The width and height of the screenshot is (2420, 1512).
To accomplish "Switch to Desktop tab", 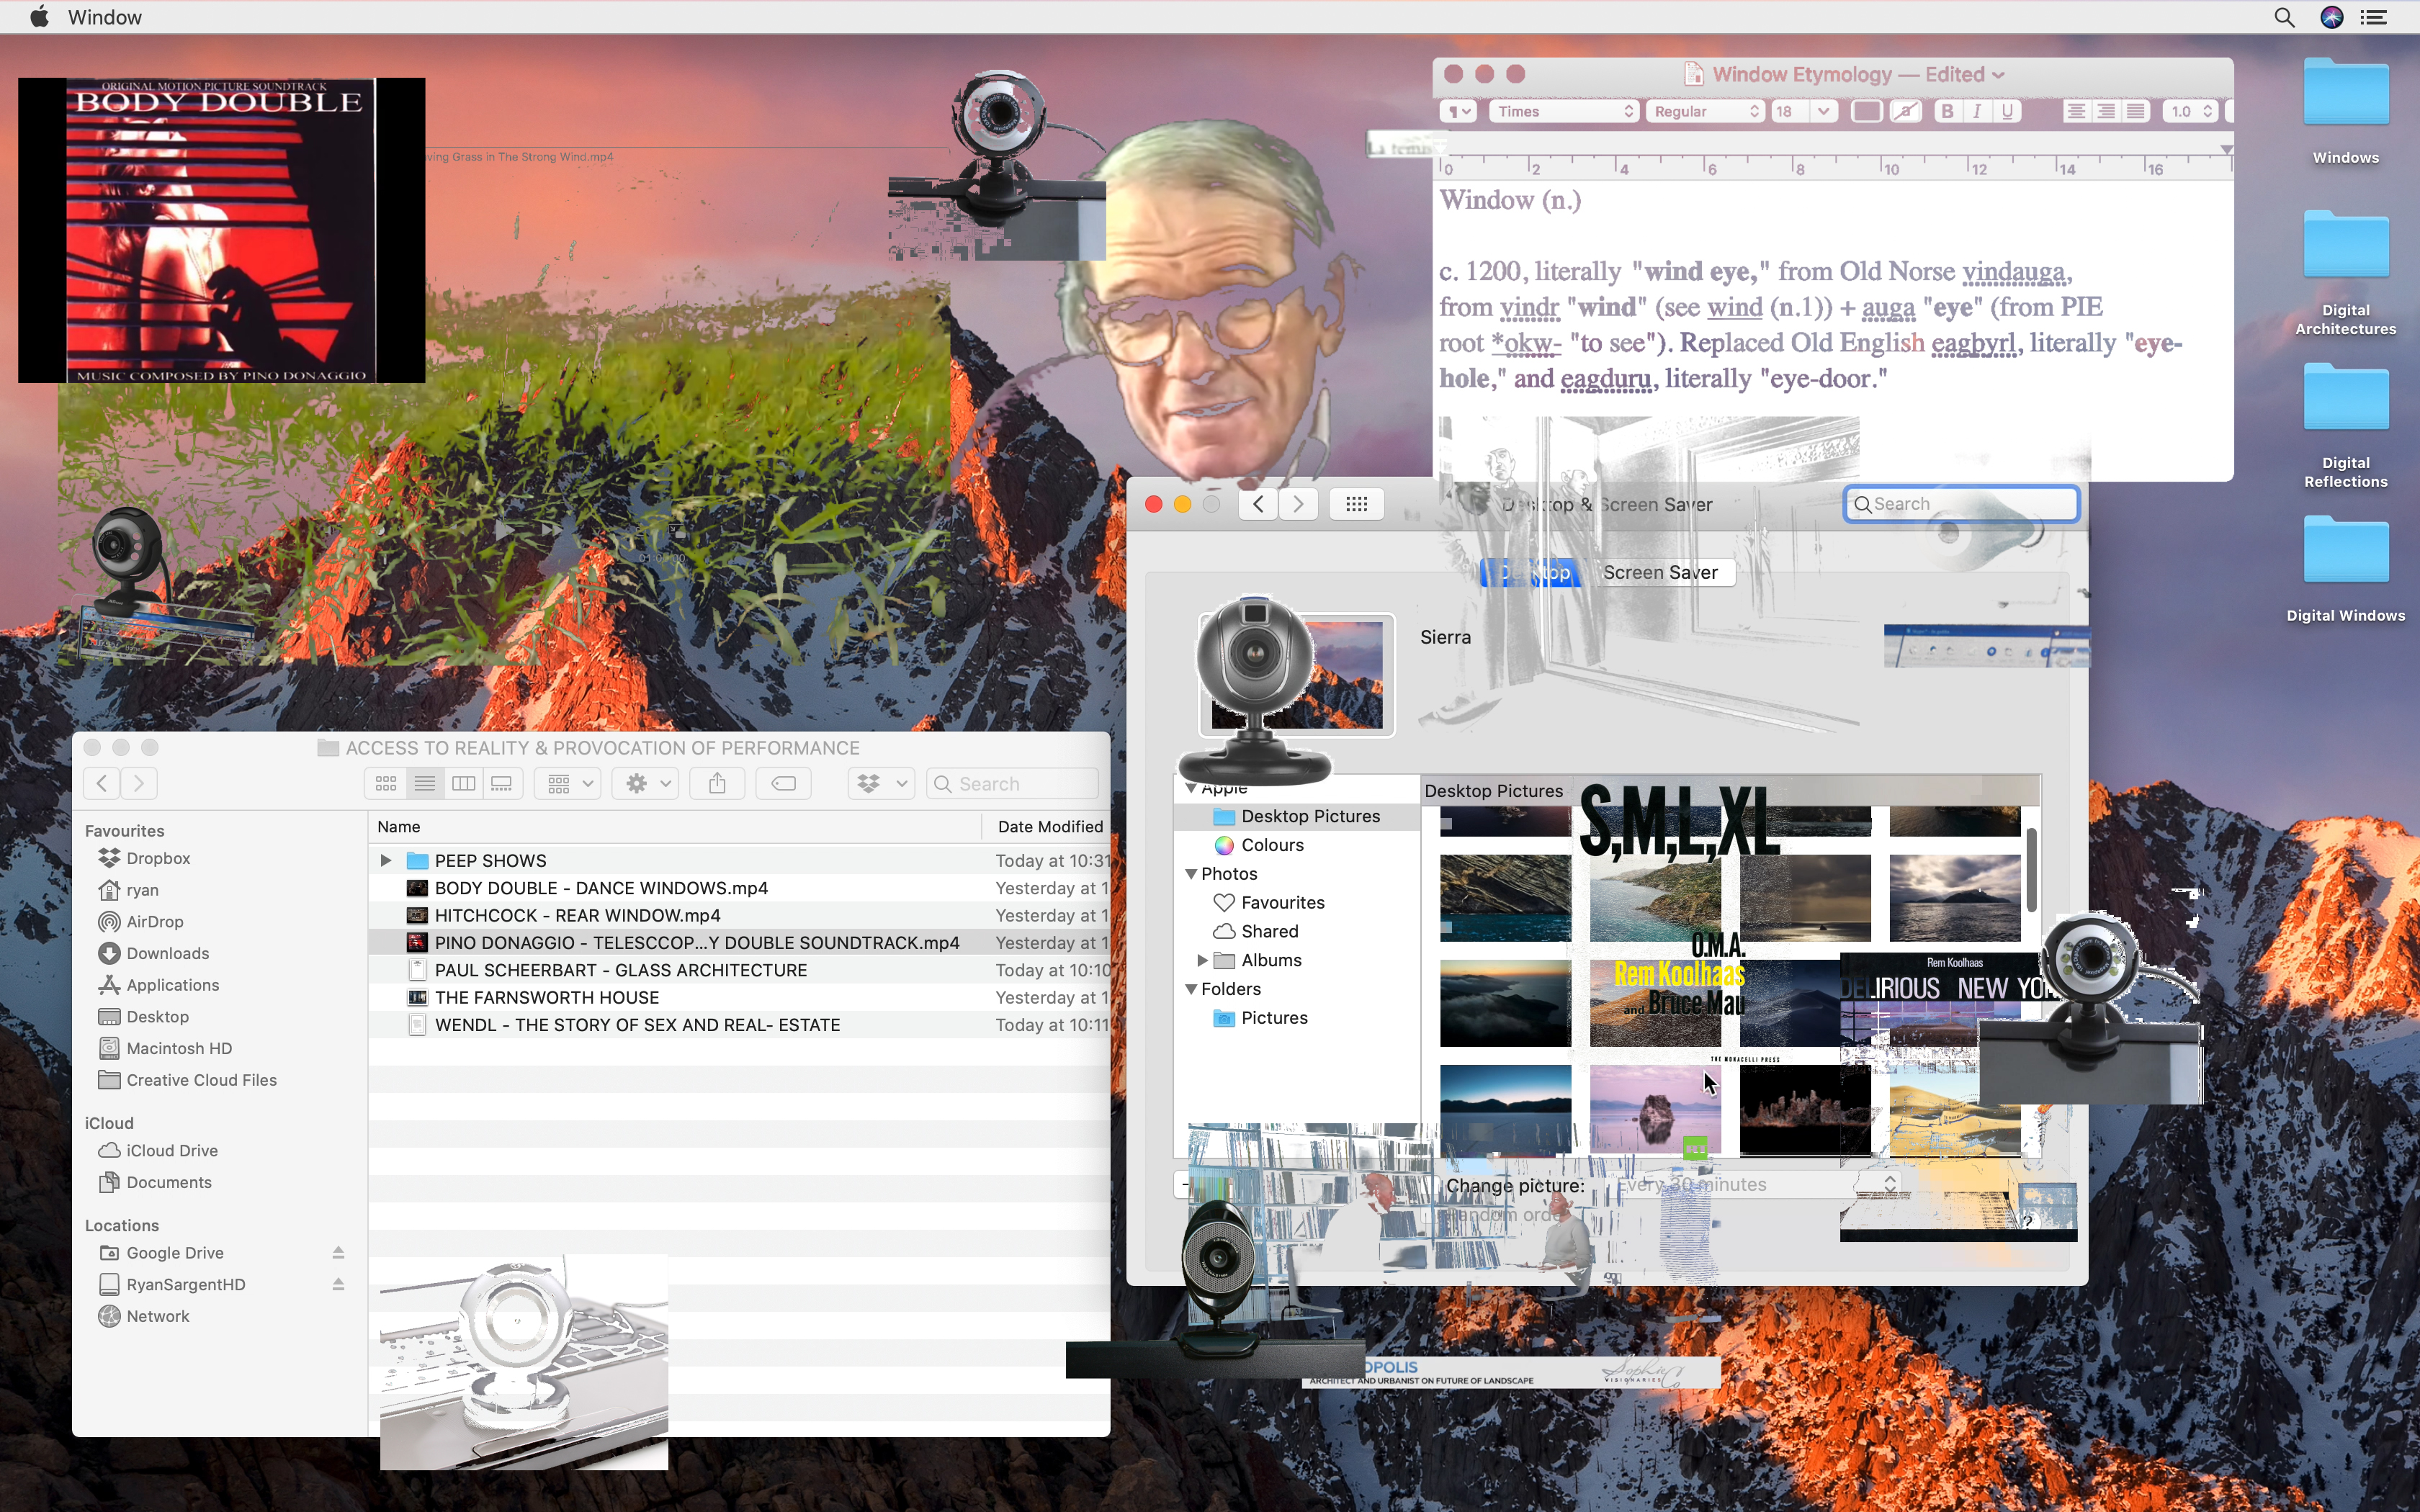I will pos(1531,572).
